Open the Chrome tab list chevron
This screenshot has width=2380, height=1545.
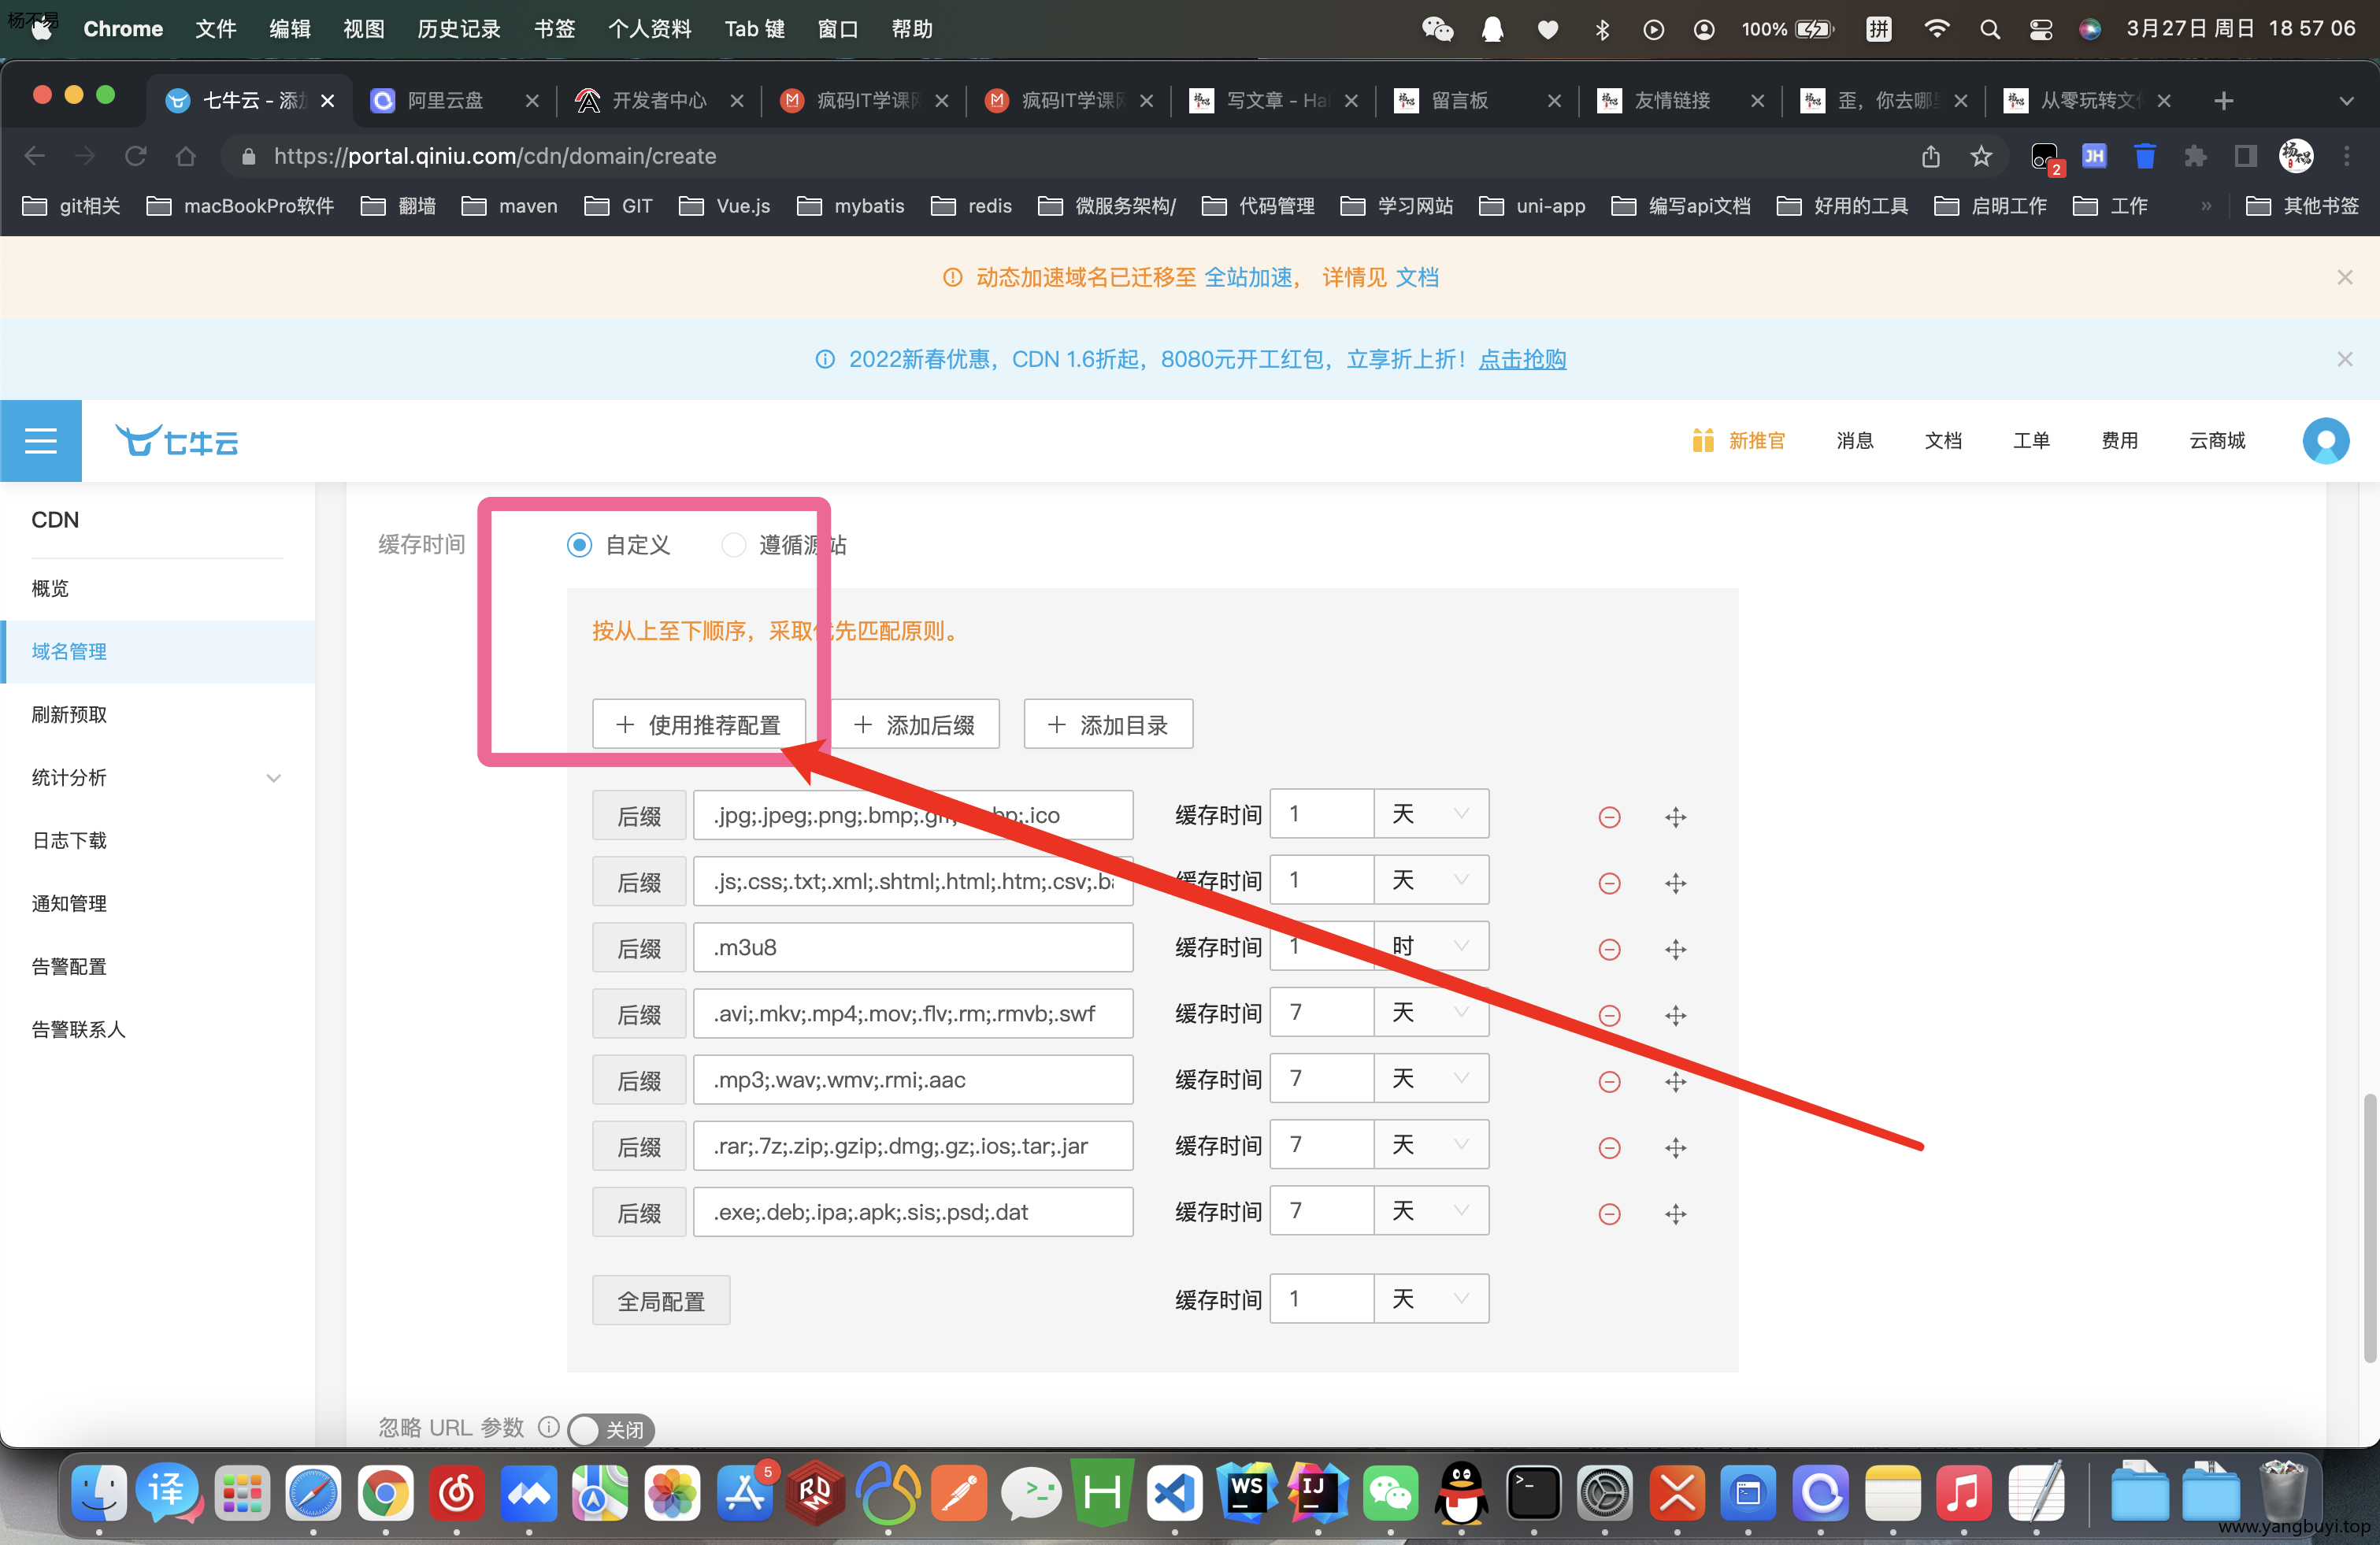pyautogui.click(x=2346, y=100)
